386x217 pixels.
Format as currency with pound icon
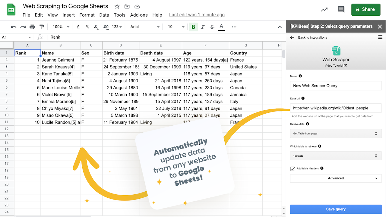coord(78,27)
